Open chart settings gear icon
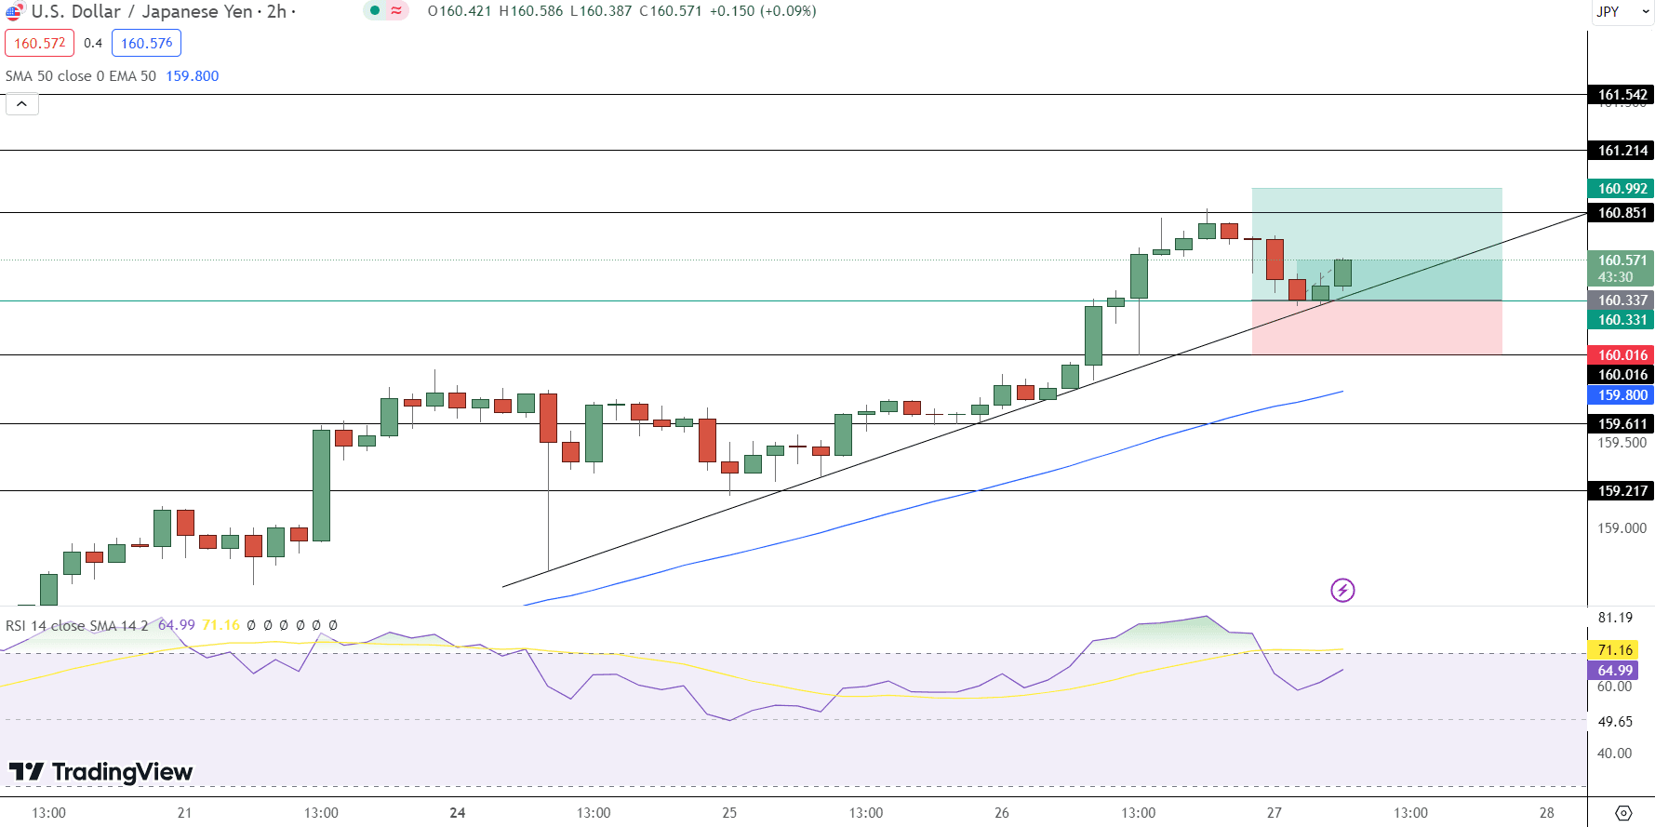The height and width of the screenshot is (827, 1655). coord(1623,812)
